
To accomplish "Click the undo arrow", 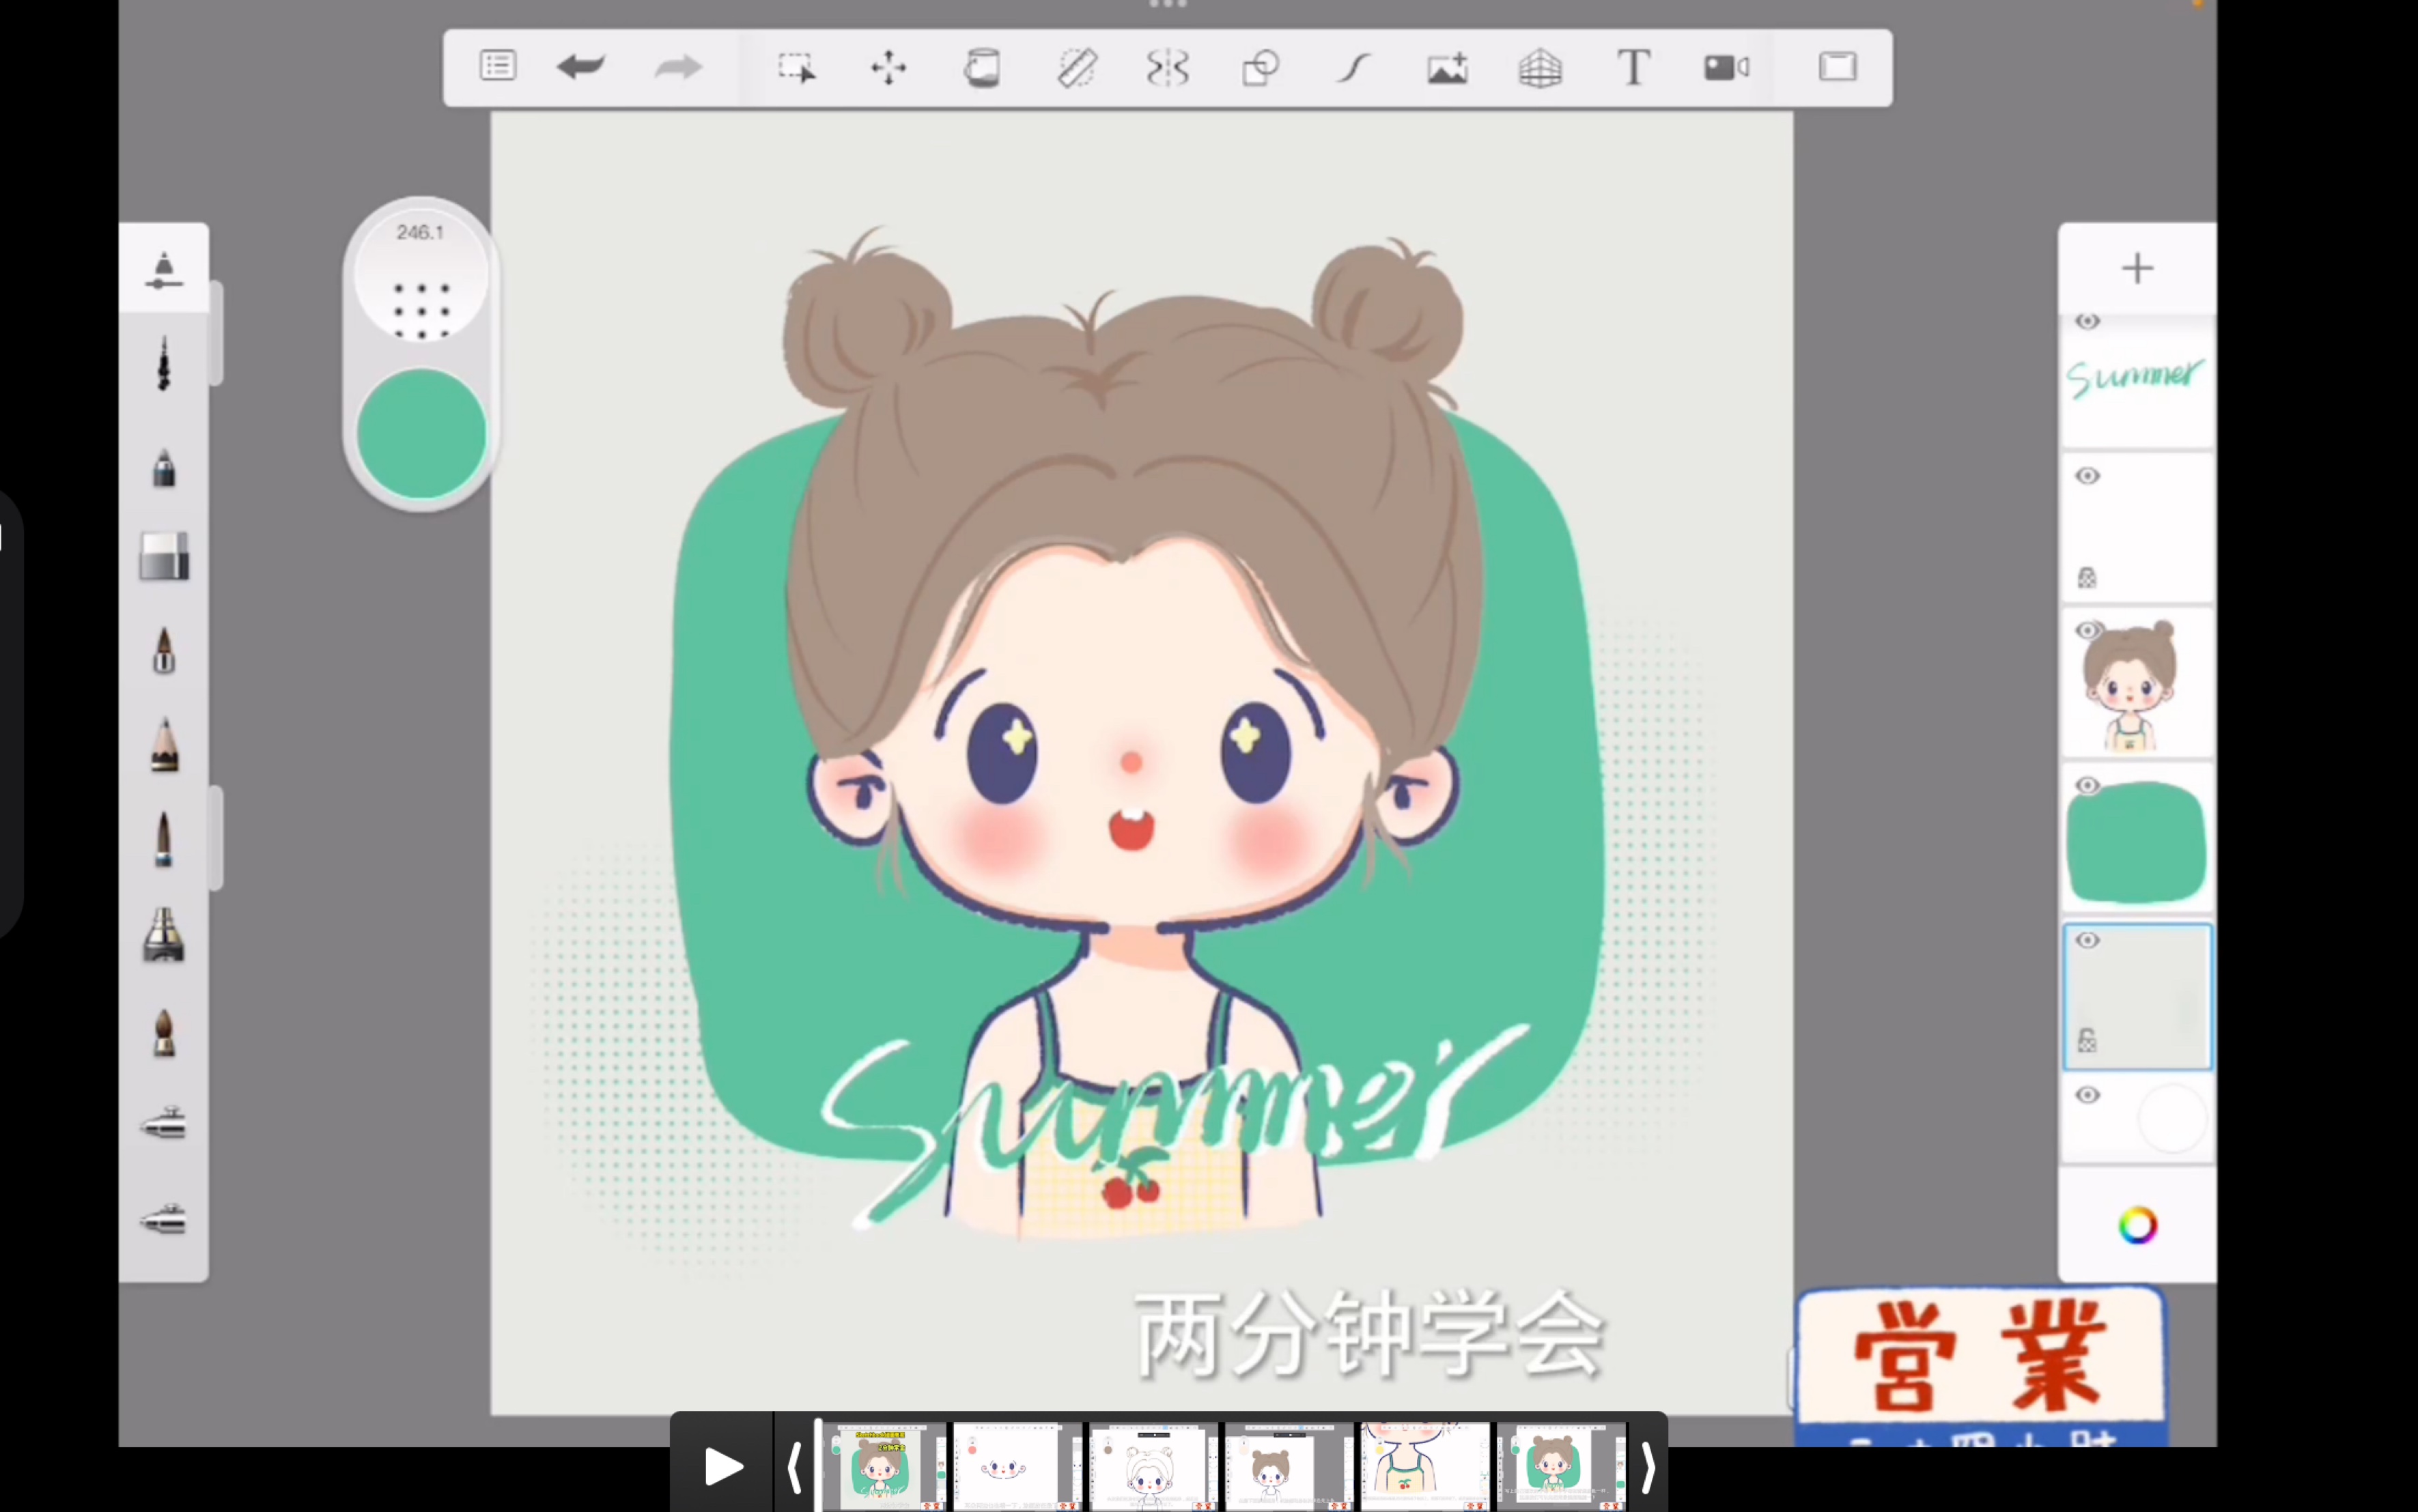I will (580, 67).
